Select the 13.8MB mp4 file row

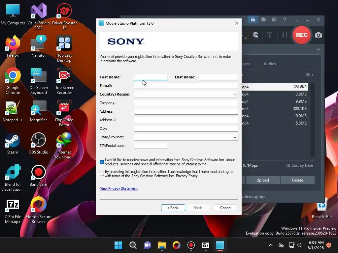(275, 94)
